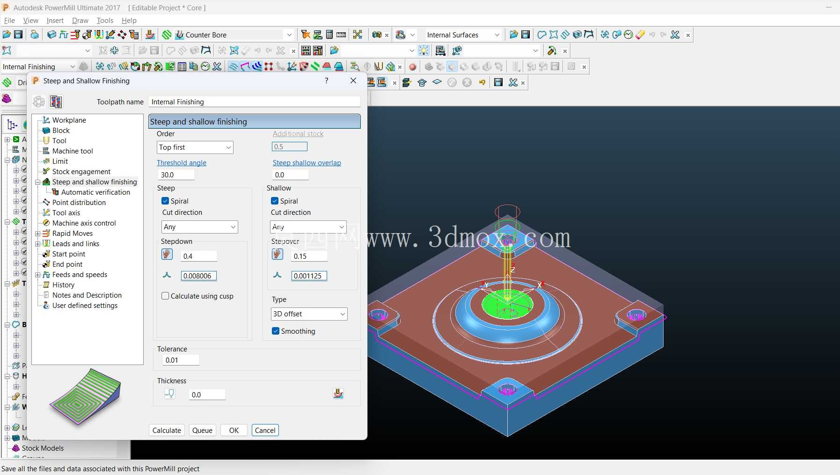Click the Tolerance field showing 0.01
The width and height of the screenshot is (840, 475).
click(x=181, y=360)
